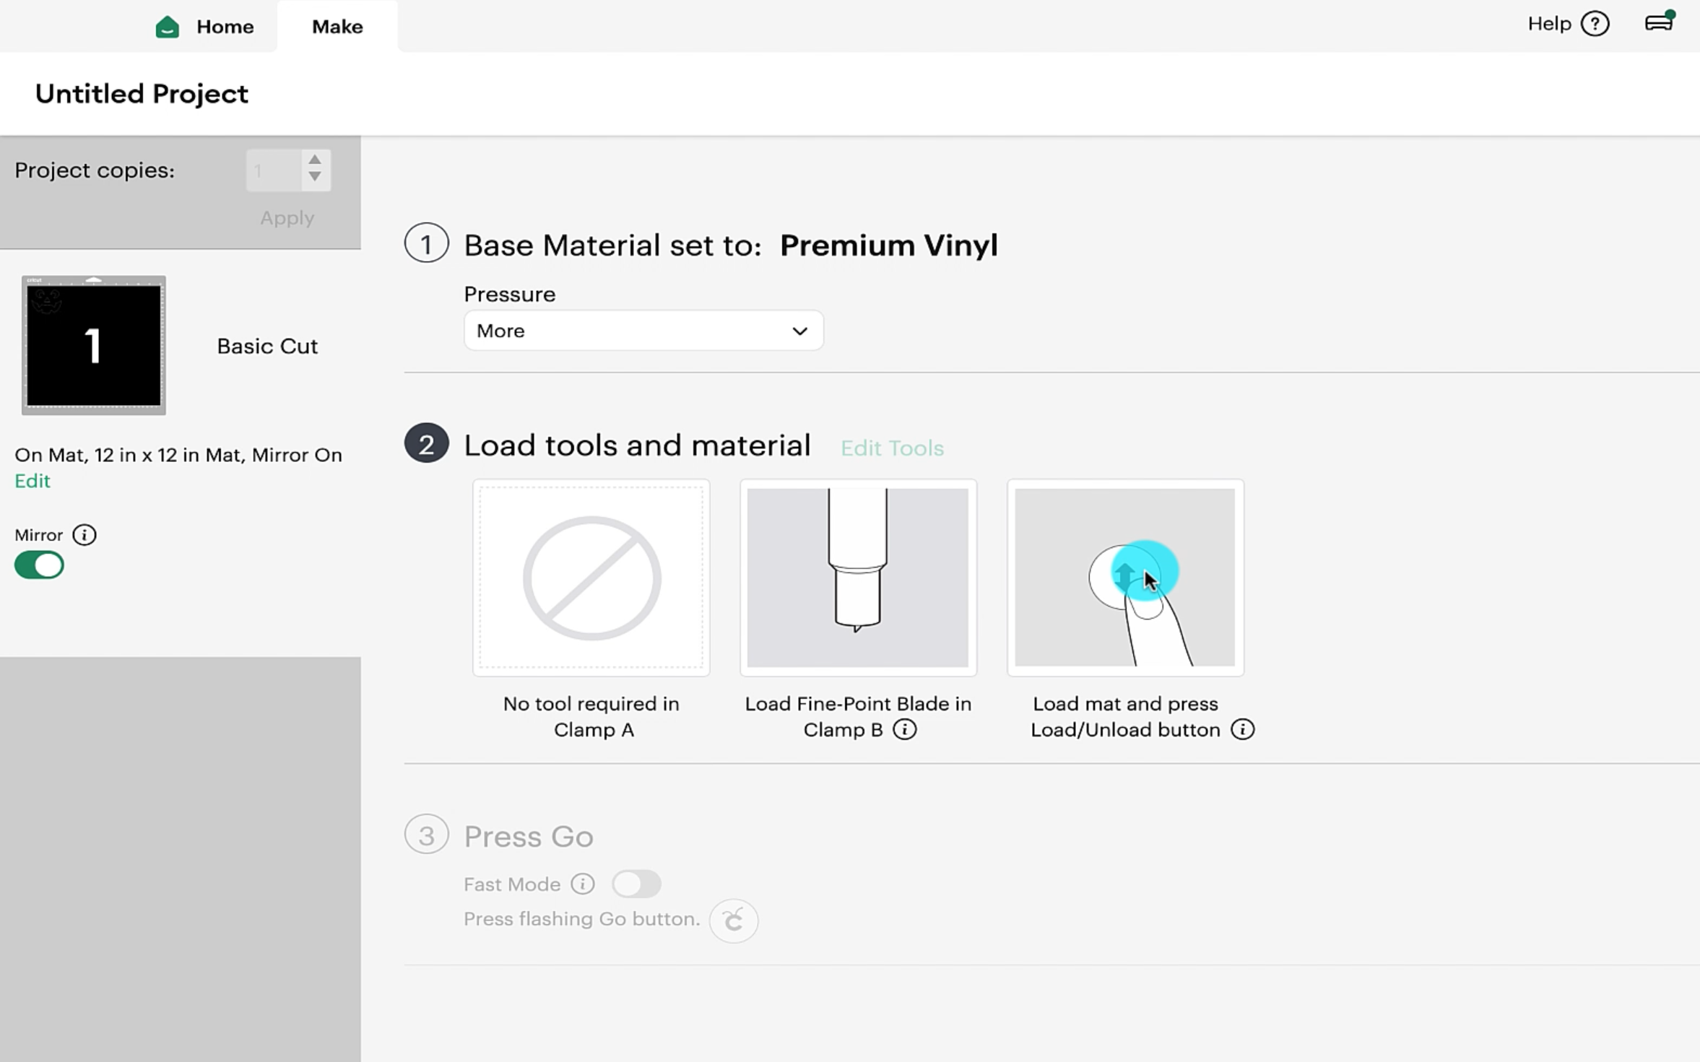
Task: Increase Project copies with up stepper arrow
Action: pyautogui.click(x=314, y=160)
